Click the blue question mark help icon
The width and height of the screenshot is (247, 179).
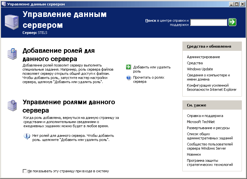tap(129, 77)
